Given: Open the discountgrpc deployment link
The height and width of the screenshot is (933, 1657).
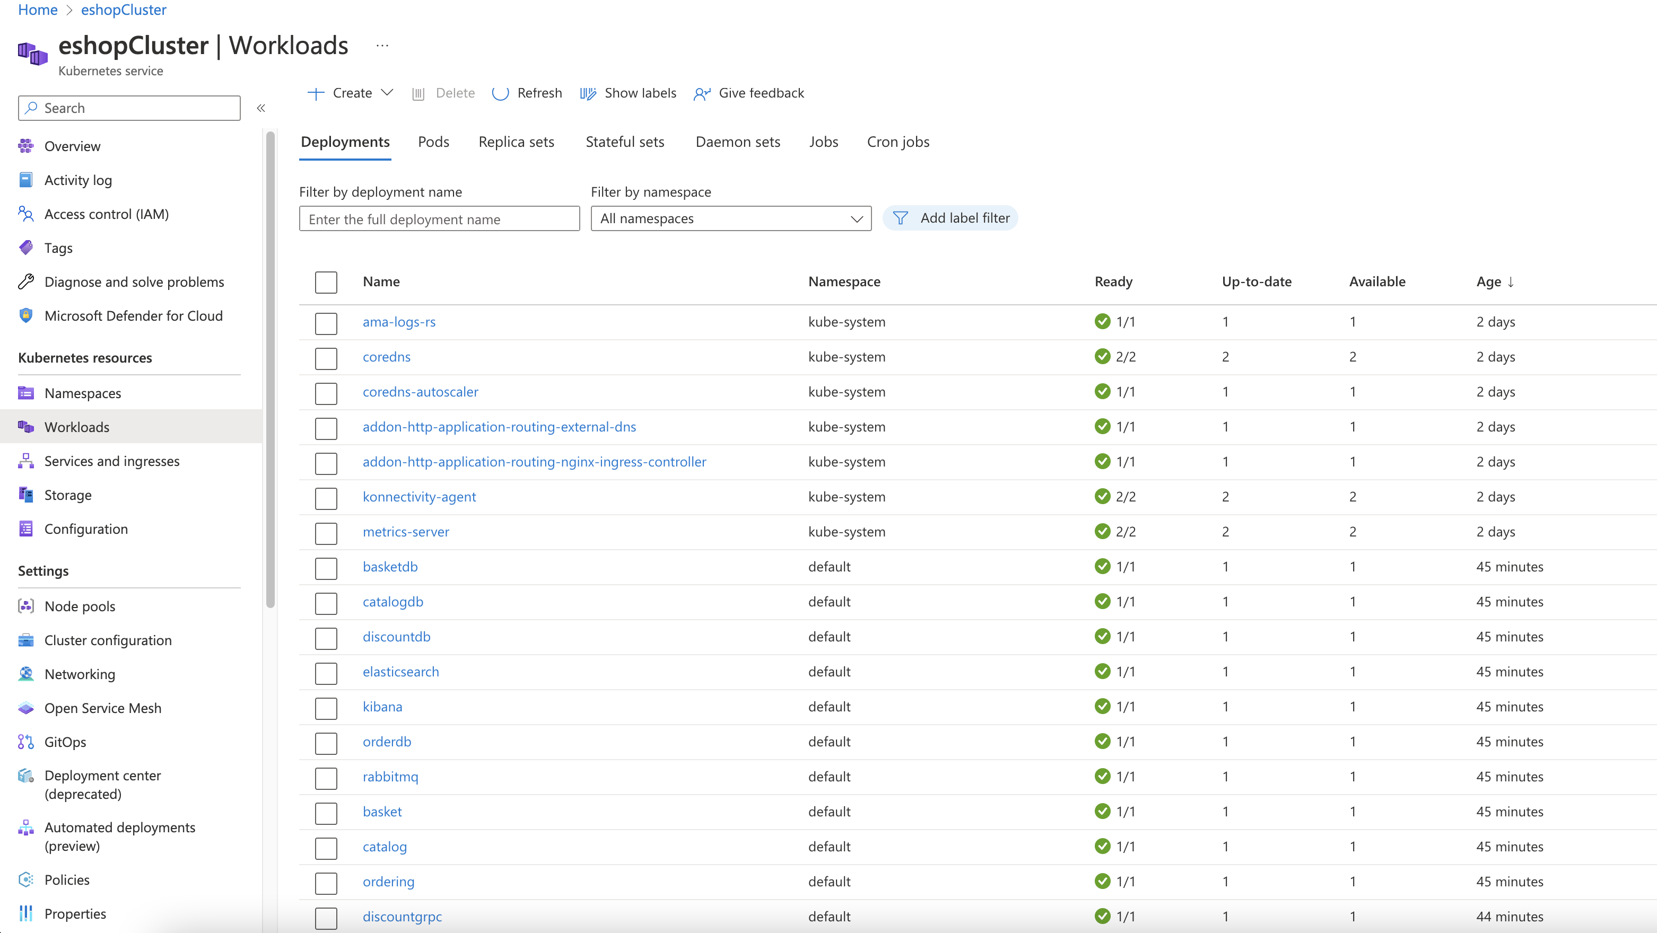Looking at the screenshot, I should 402,916.
